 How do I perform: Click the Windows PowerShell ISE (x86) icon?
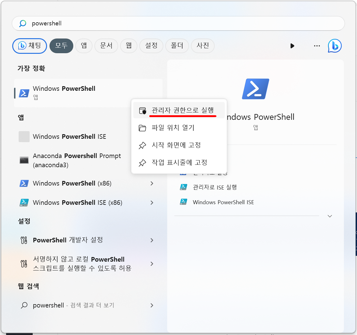[24, 203]
